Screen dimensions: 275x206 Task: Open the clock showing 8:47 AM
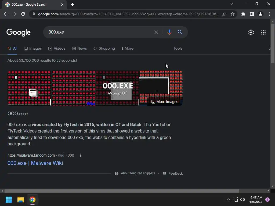click(256, 200)
